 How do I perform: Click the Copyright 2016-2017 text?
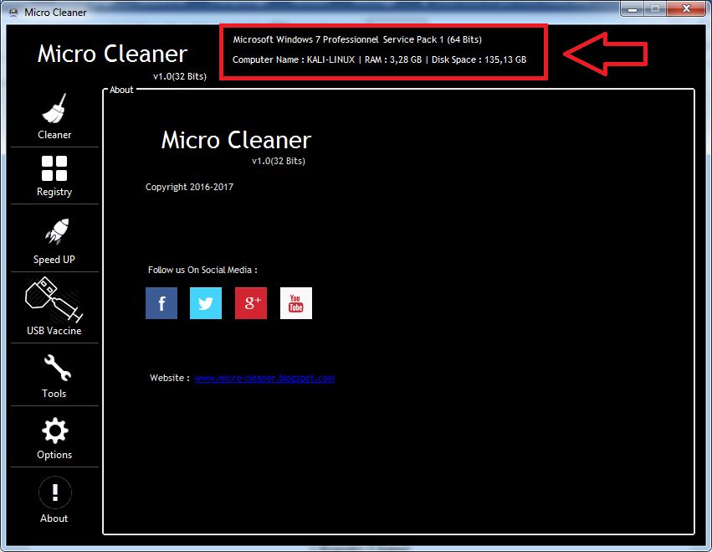click(189, 187)
